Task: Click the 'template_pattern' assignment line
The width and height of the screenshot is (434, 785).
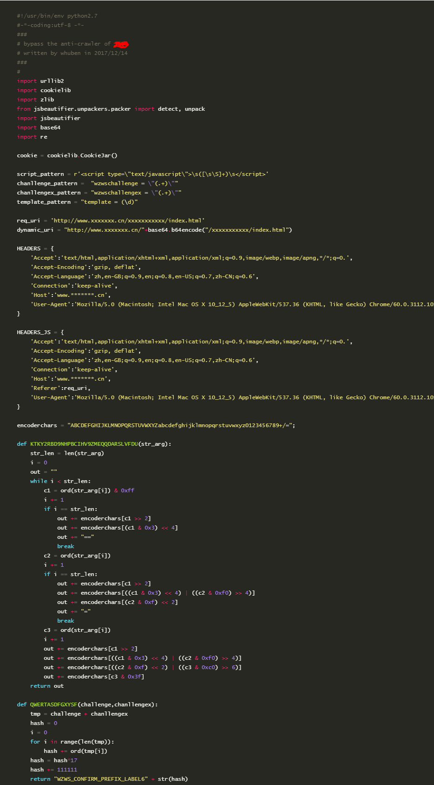Action: (78, 202)
